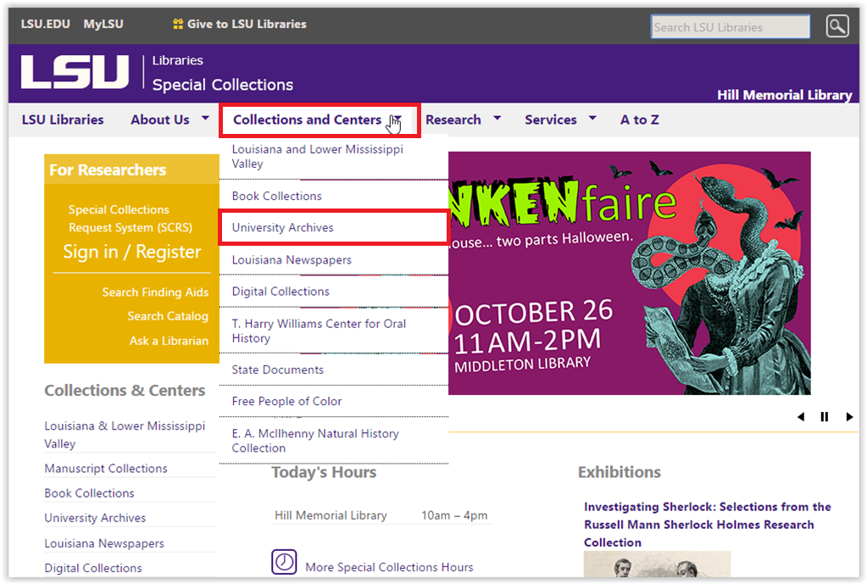Click the Sherlock exhibition thumbnail image
Image resolution: width=867 pixels, height=584 pixels.
tap(657, 565)
